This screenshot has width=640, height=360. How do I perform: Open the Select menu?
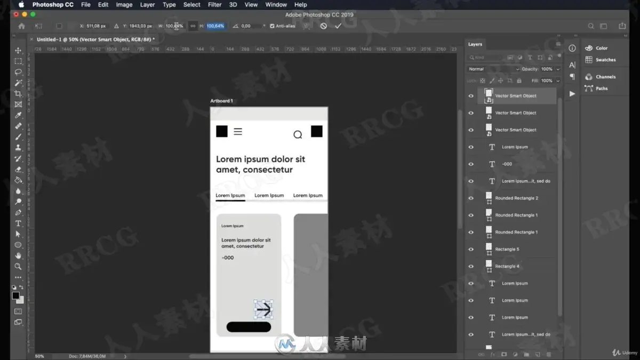[x=192, y=5]
